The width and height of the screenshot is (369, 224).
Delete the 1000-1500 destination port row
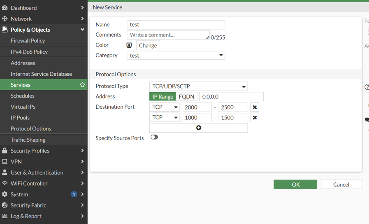click(255, 117)
